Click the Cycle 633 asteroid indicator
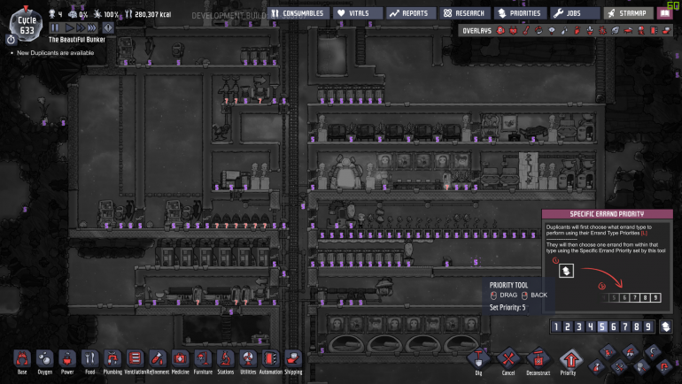Viewport: 682px width, 384px height. pyautogui.click(x=27, y=25)
